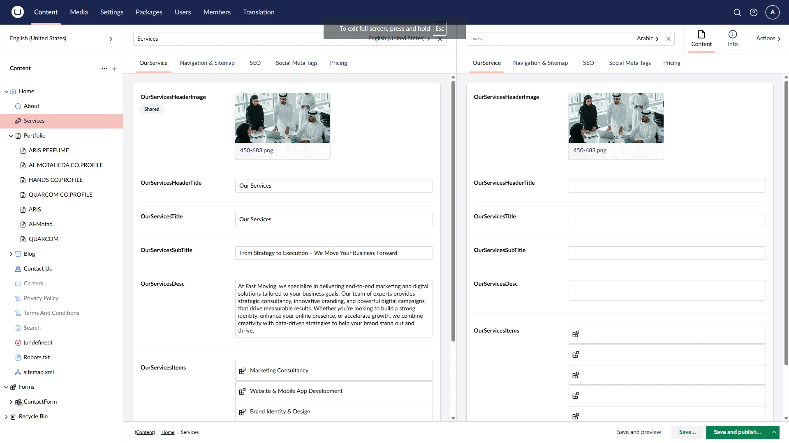This screenshot has height=443, width=789.
Task: Select ARIS PERFUME in the tree
Action: click(x=49, y=151)
